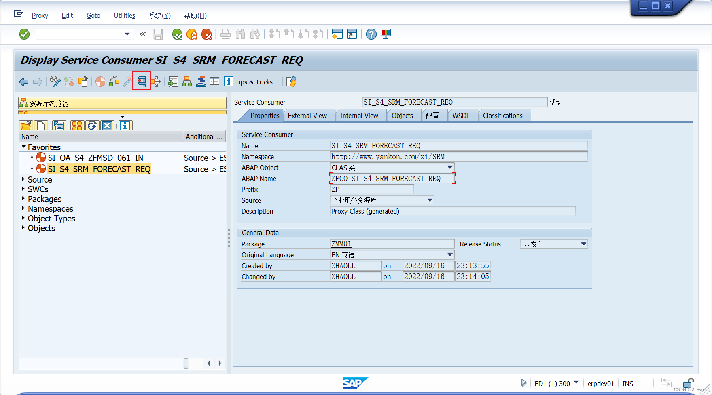Click the green Enter checkmark icon
This screenshot has height=395, width=712.
[24, 34]
